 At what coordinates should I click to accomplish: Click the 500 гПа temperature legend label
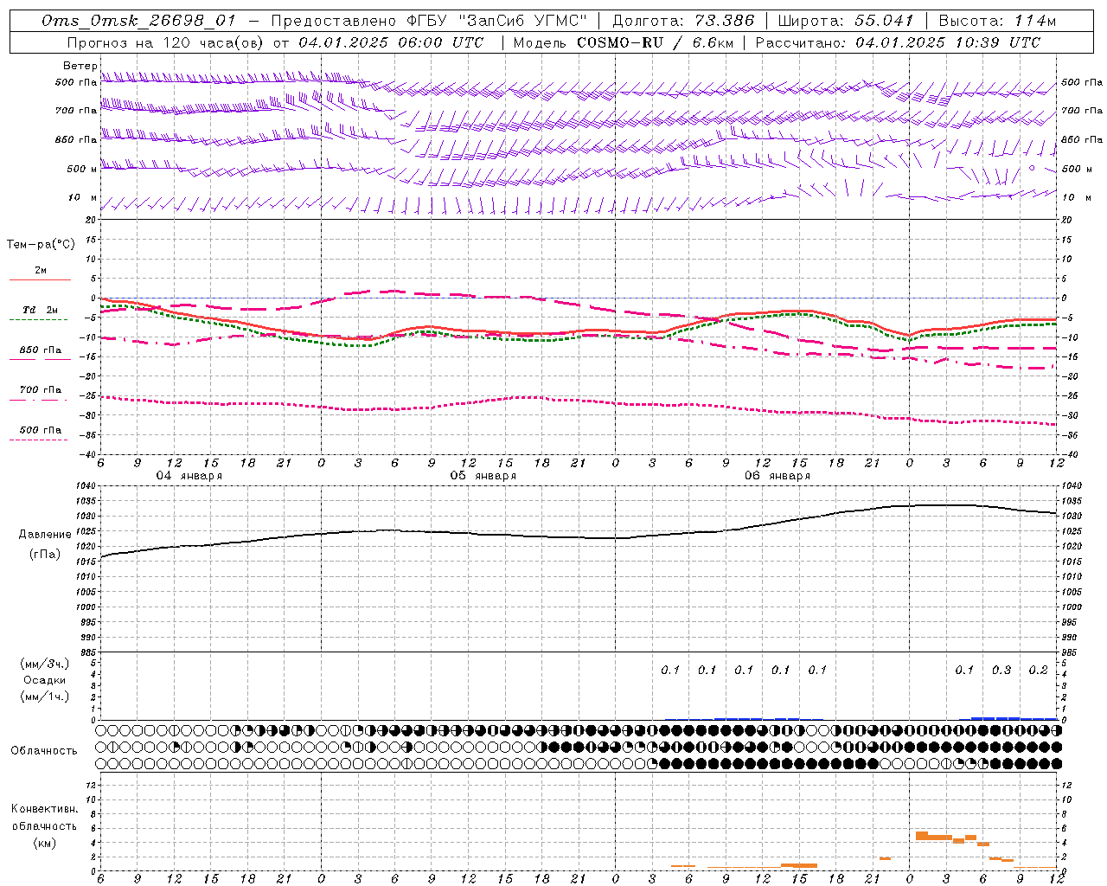[41, 430]
